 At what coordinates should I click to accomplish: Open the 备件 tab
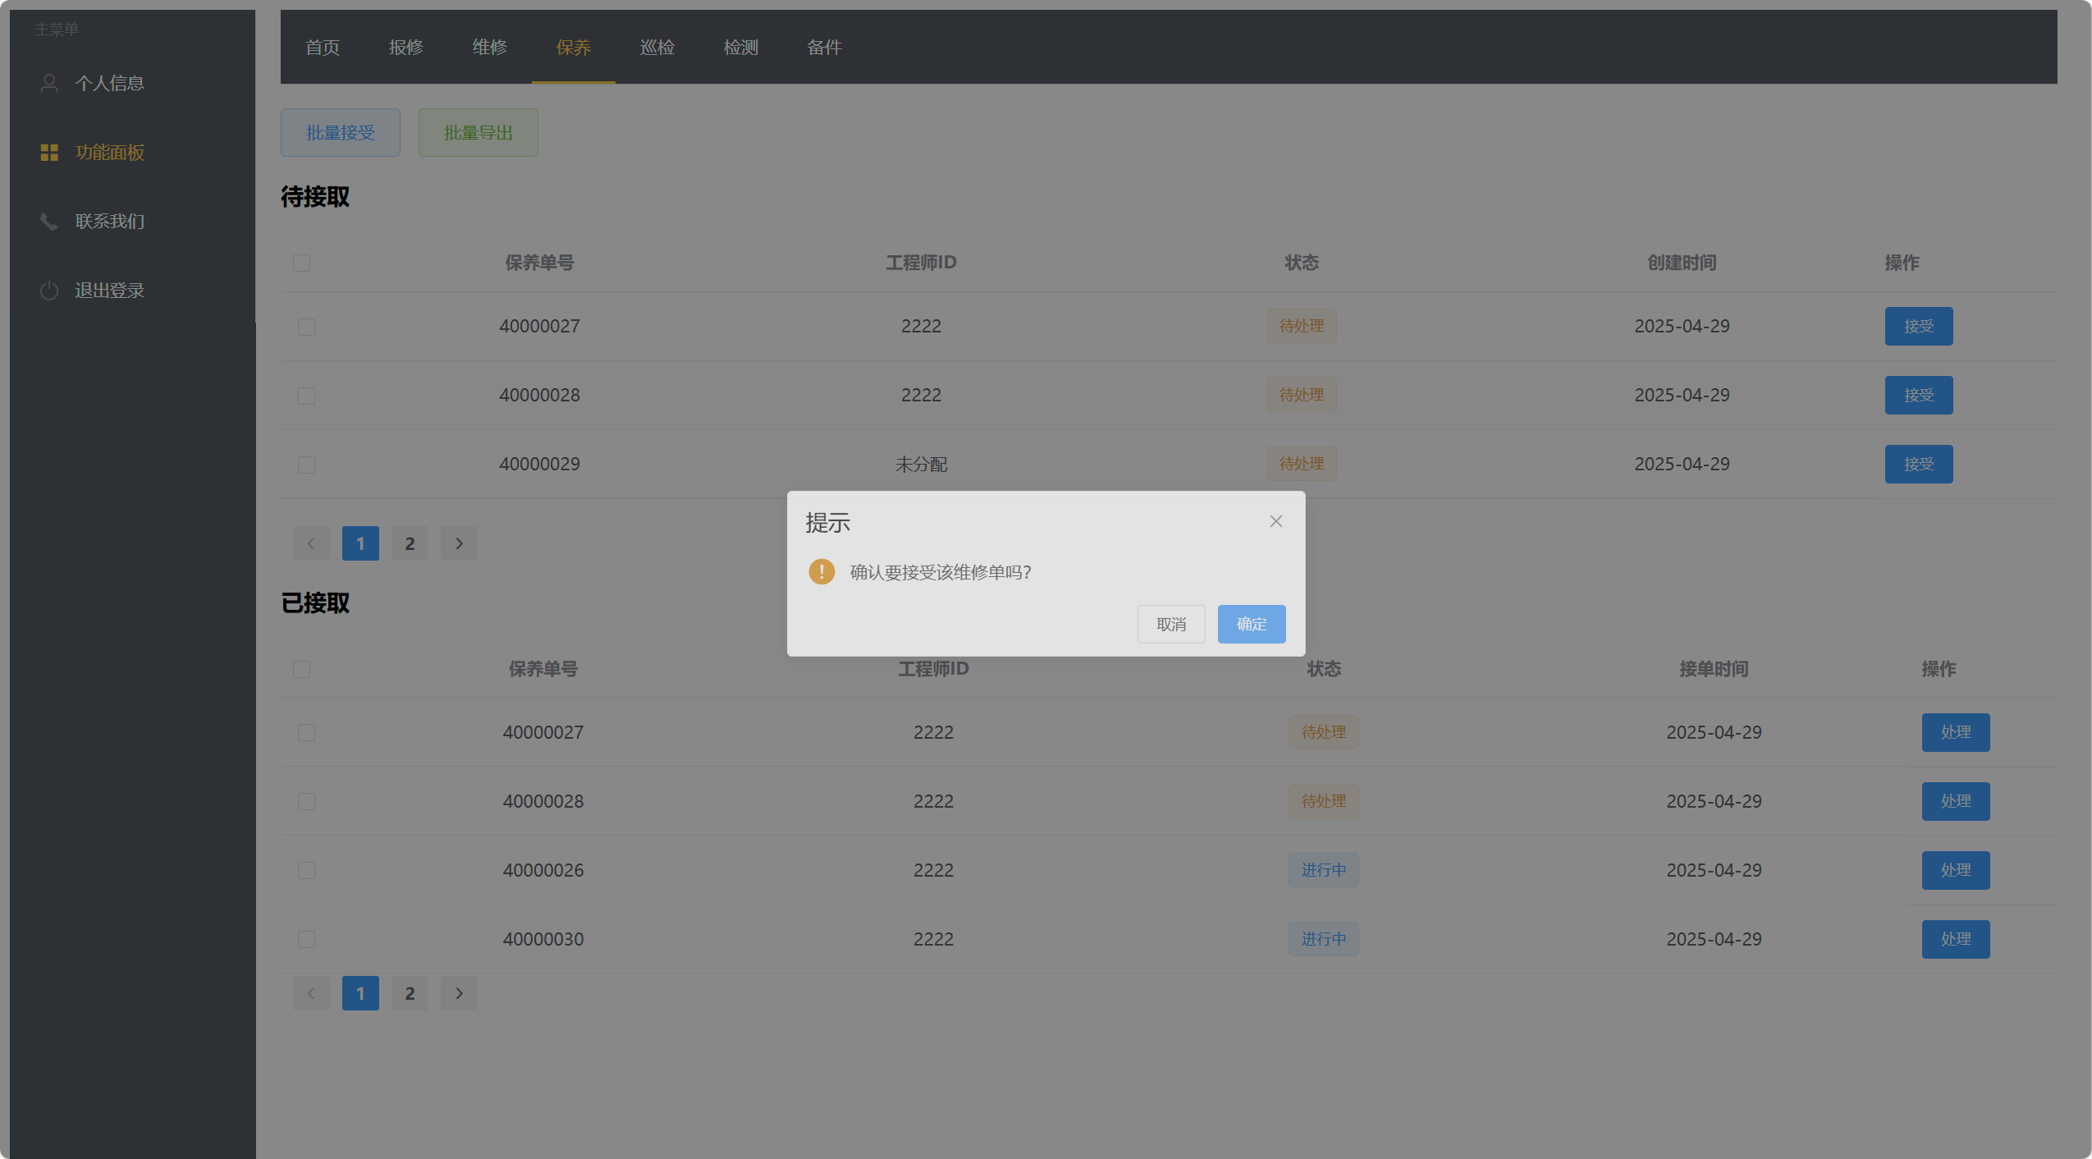point(824,48)
